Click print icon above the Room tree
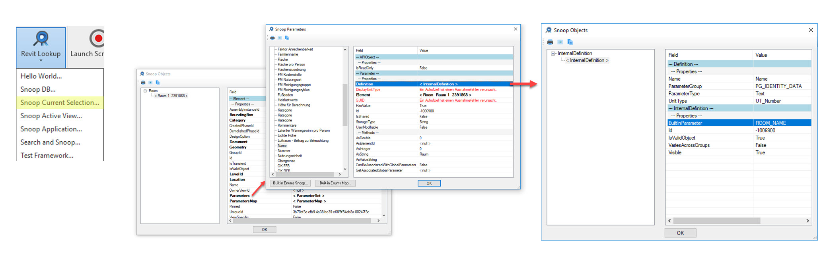The width and height of the screenshot is (829, 254). pyautogui.click(x=143, y=83)
